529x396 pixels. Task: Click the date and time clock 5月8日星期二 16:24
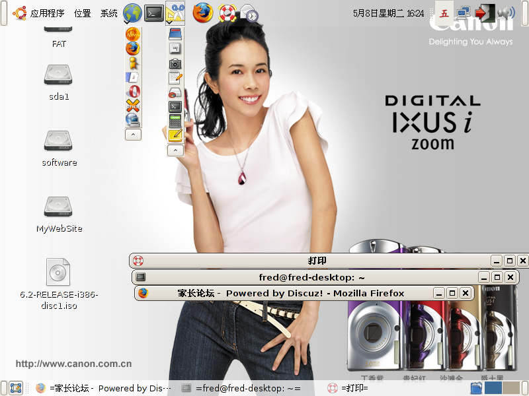pos(388,13)
